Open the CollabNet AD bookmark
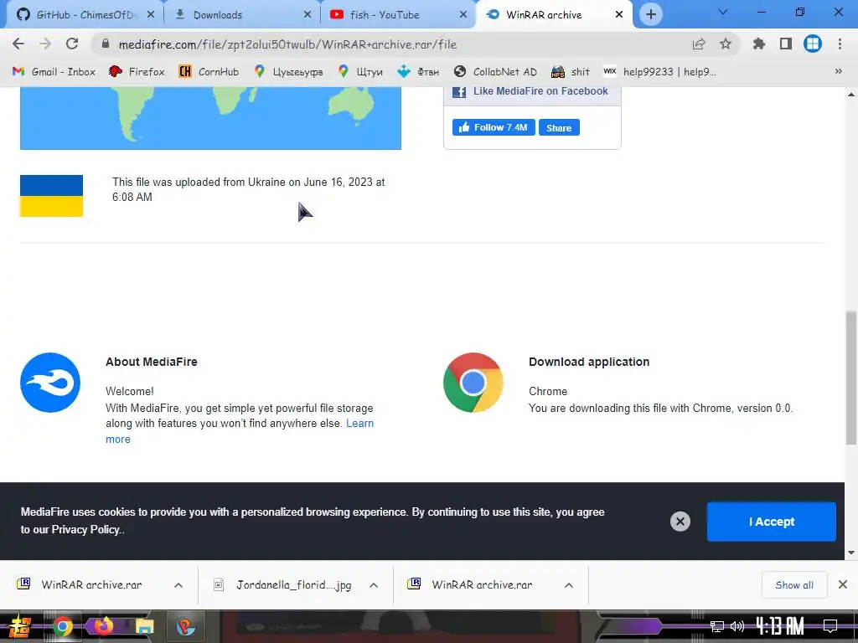Image resolution: width=858 pixels, height=643 pixels. (495, 72)
